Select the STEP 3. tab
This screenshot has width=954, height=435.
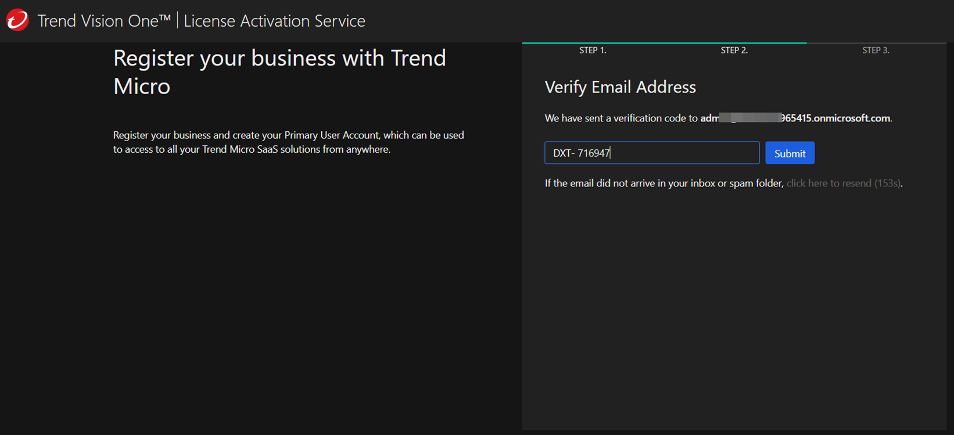[x=876, y=51]
